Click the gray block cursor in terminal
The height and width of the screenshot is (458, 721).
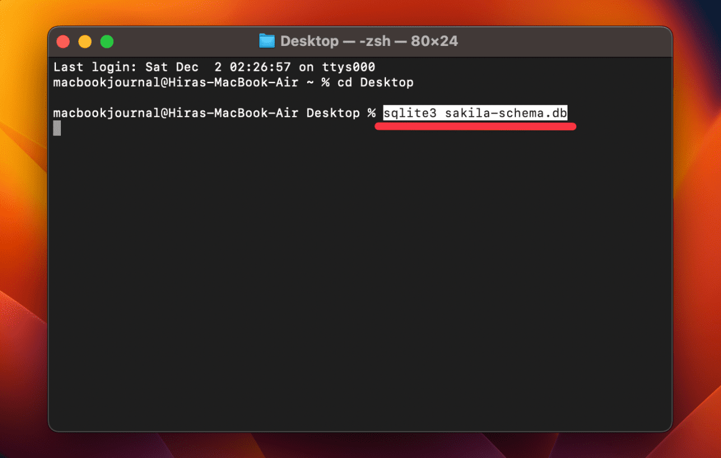coord(57,128)
